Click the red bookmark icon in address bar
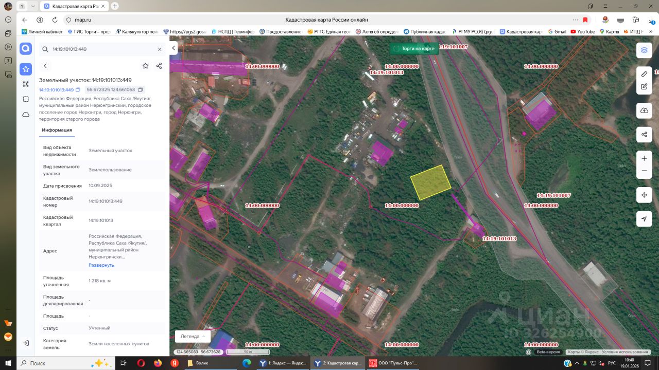The height and width of the screenshot is (370, 659). tap(585, 20)
